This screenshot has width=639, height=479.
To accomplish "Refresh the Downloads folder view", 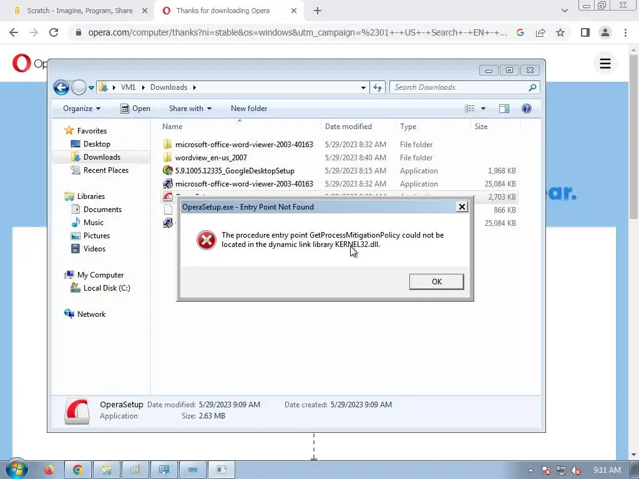I will pos(378,87).
